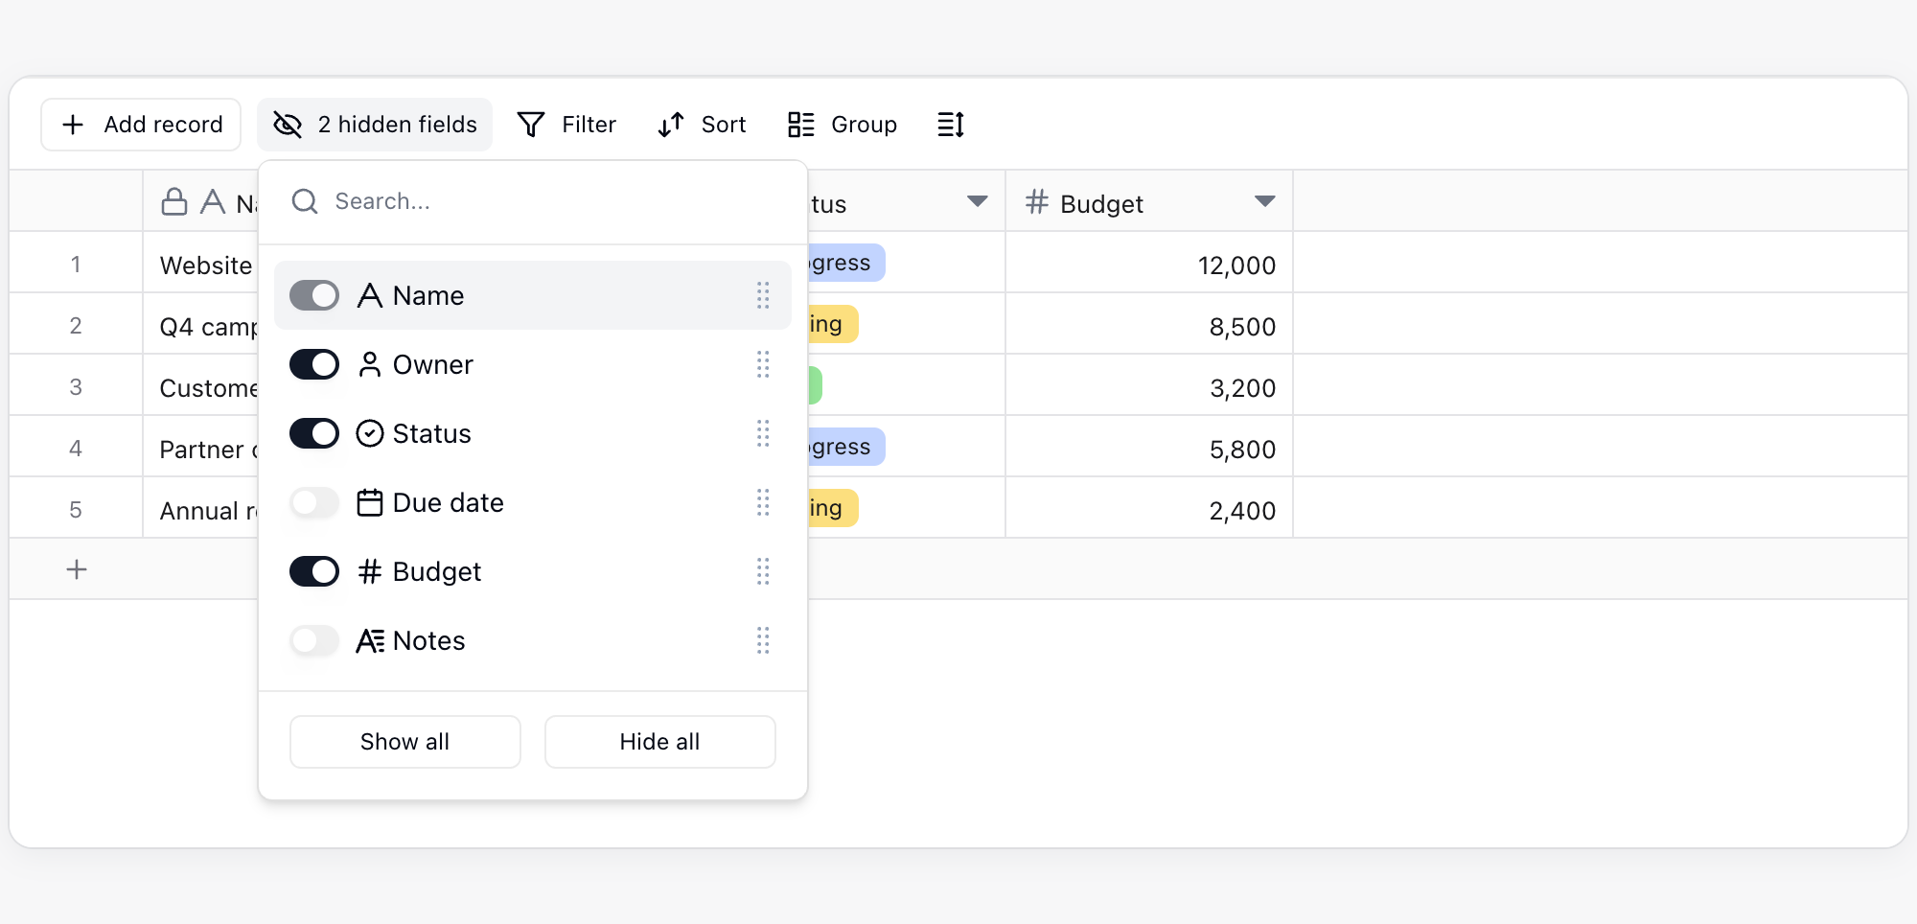Click the Hide all button
The height and width of the screenshot is (924, 1917).
(660, 742)
